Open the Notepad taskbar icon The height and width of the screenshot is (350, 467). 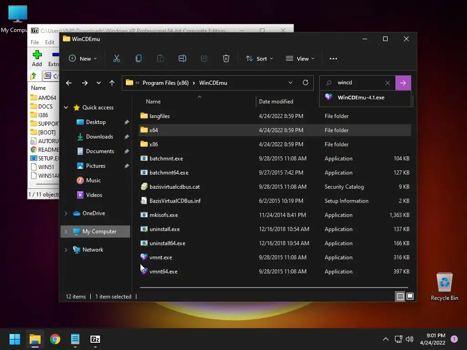tap(75, 339)
